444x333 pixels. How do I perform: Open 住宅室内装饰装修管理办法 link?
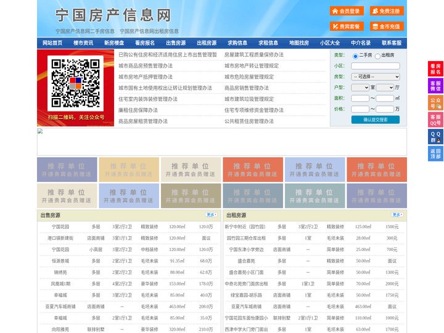[148, 99]
